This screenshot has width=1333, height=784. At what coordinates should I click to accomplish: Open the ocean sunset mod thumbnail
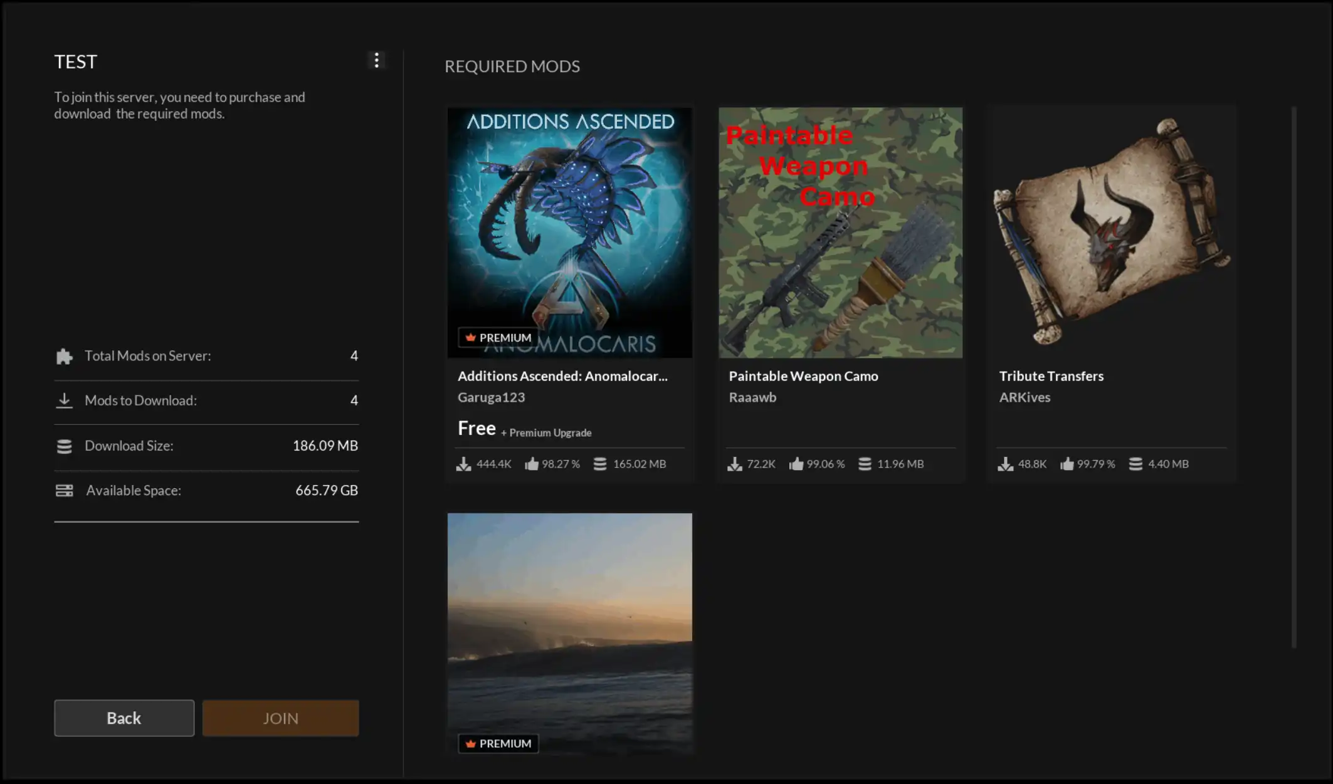tap(570, 634)
